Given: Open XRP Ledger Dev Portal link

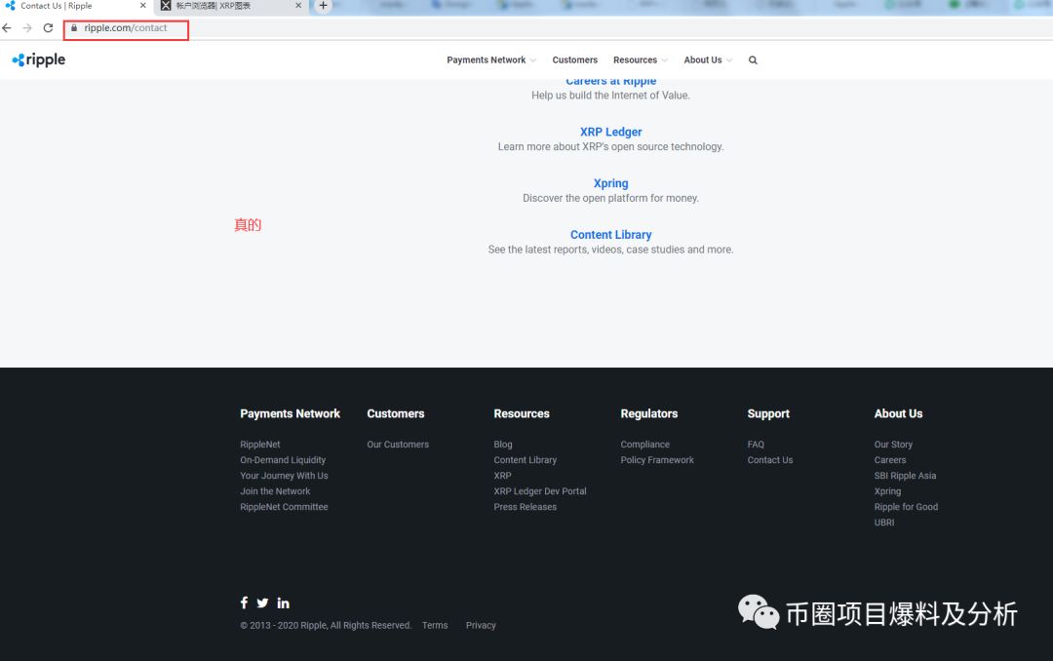Looking at the screenshot, I should click(540, 491).
